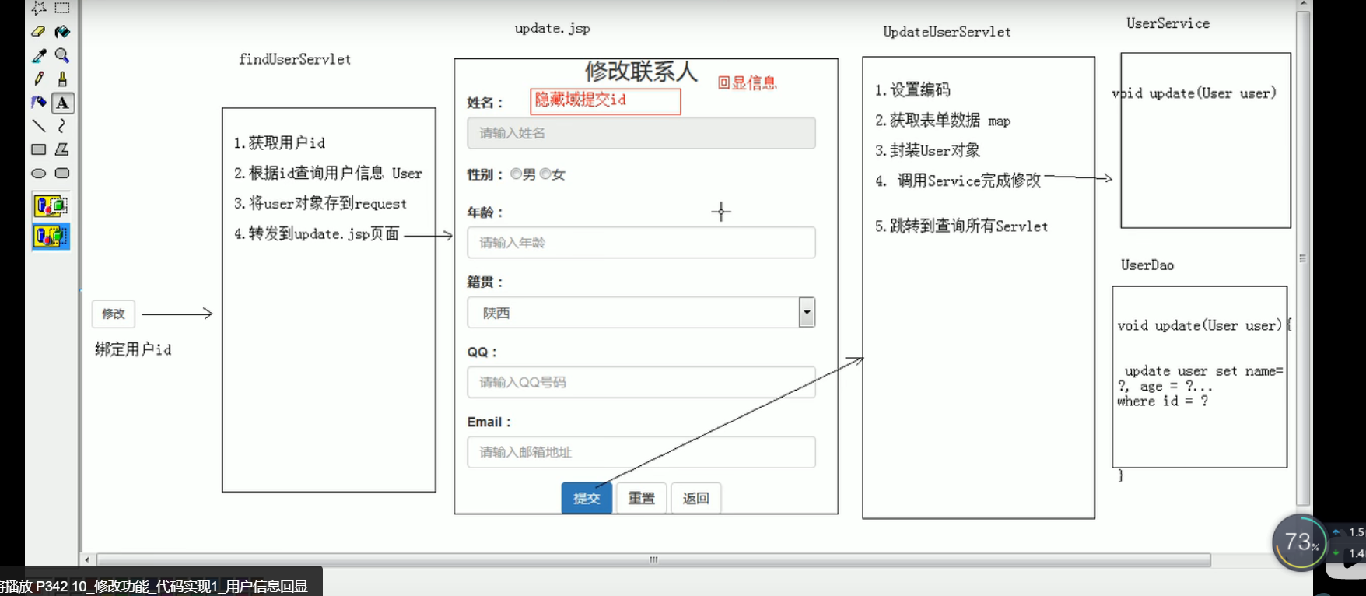
Task: Click the findUserServlet label
Action: pos(295,59)
